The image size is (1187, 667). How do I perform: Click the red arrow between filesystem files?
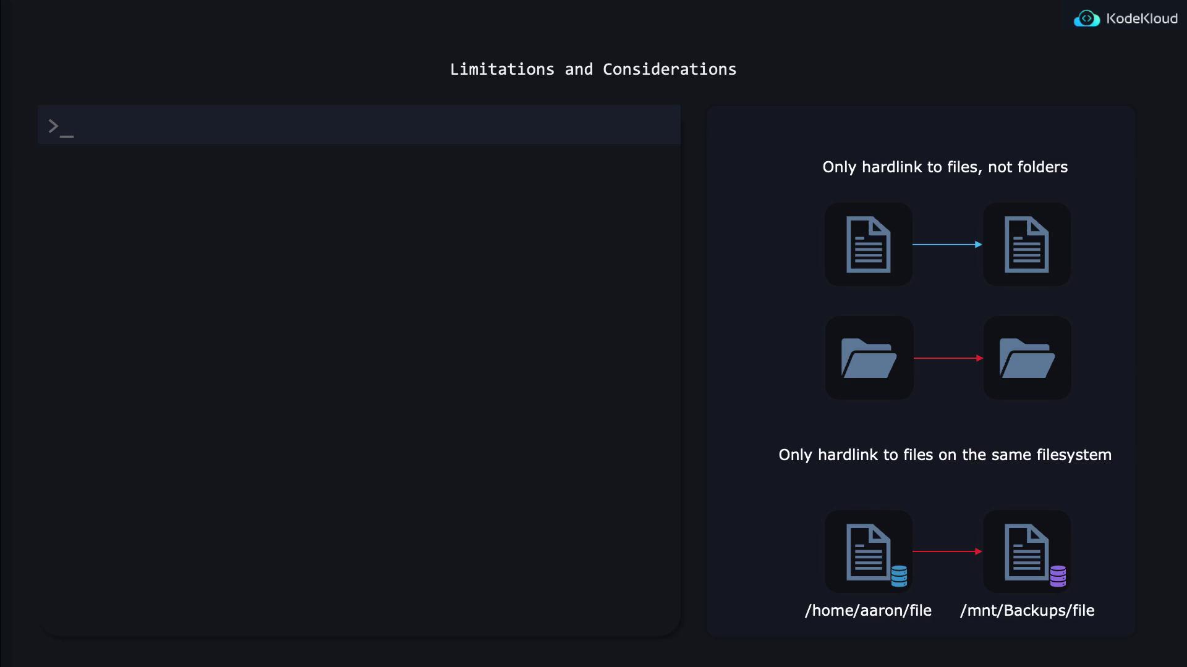(947, 552)
